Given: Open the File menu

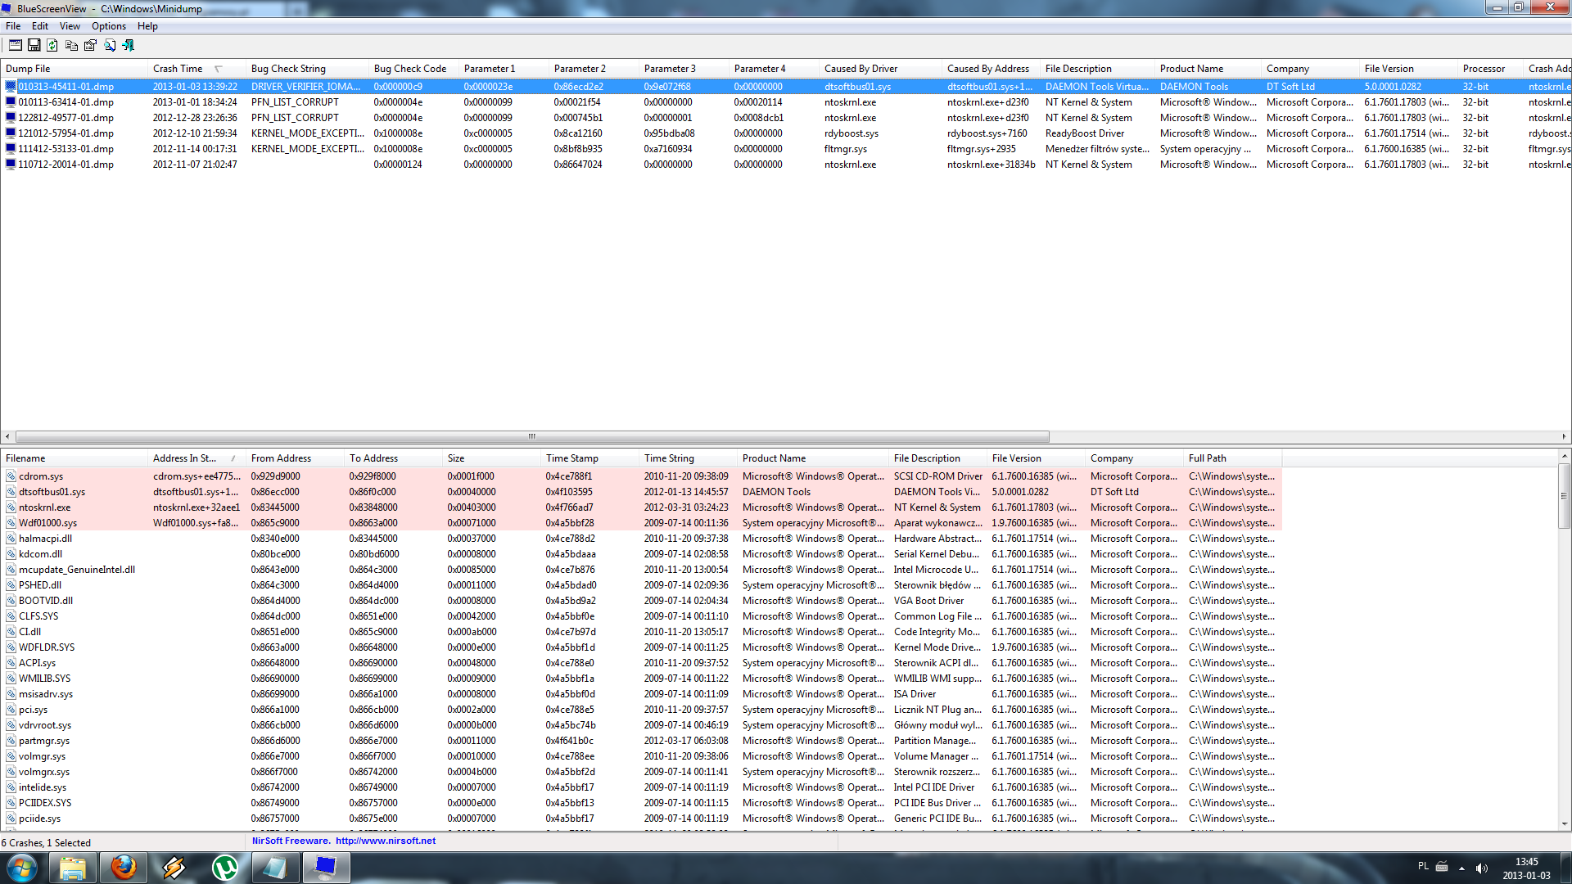Looking at the screenshot, I should pyautogui.click(x=13, y=26).
